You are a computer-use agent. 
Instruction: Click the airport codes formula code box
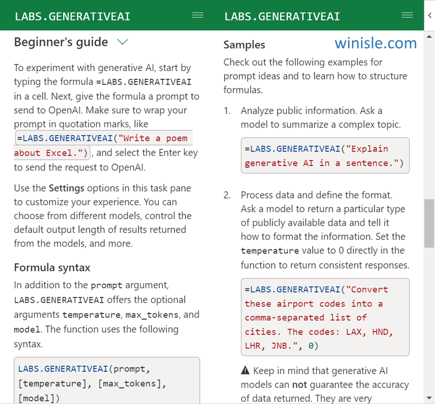325,317
